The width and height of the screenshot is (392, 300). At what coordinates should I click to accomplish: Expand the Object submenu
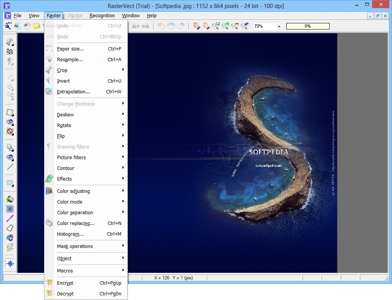click(86, 259)
